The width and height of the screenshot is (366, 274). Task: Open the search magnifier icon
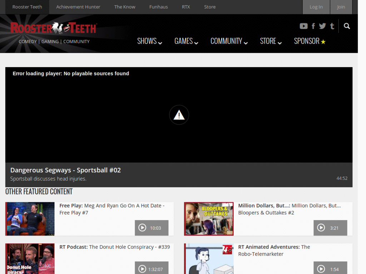(x=347, y=26)
